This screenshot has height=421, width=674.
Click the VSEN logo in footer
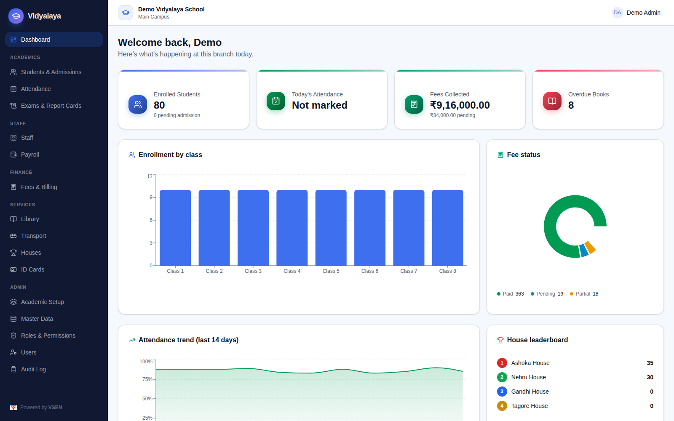(13, 408)
